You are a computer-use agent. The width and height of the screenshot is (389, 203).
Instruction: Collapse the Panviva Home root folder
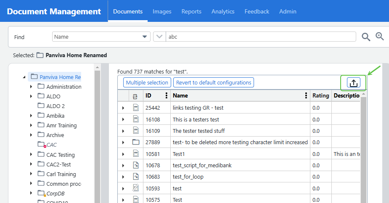[24, 77]
